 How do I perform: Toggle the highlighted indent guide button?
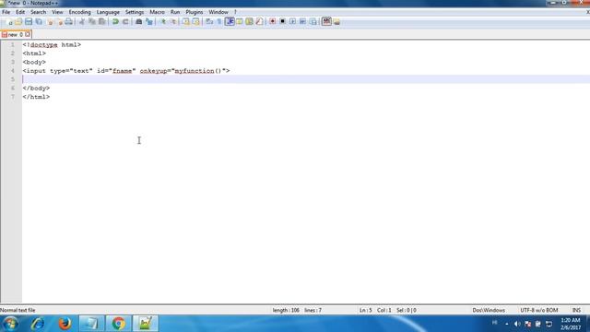pos(230,22)
